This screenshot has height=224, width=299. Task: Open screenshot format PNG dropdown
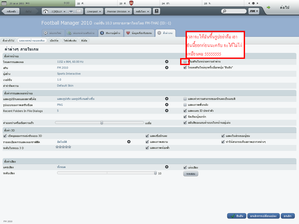tap(167, 104)
